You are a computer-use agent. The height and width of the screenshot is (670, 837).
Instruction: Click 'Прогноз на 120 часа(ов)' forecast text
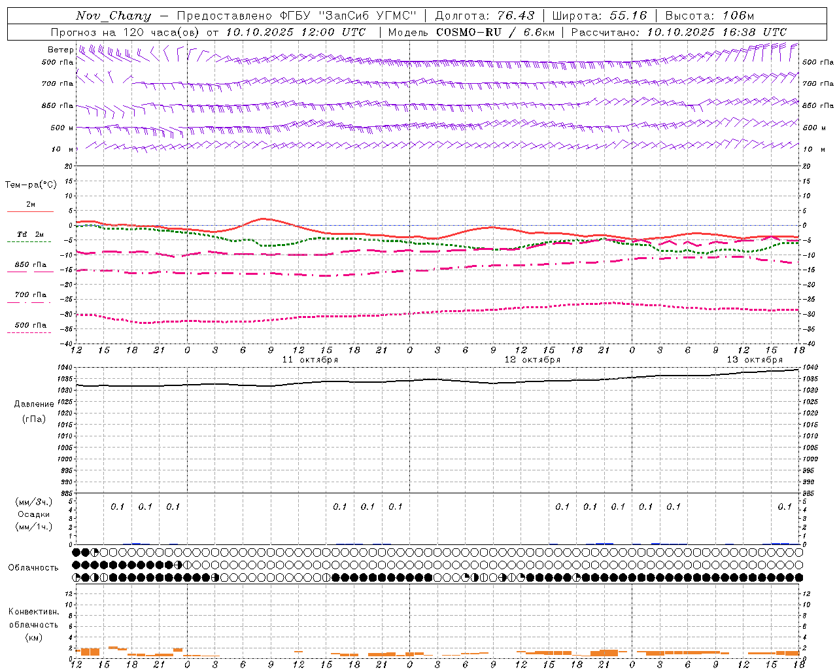[126, 32]
